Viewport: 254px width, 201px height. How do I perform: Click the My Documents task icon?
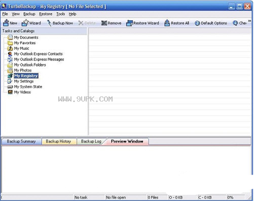10,37
